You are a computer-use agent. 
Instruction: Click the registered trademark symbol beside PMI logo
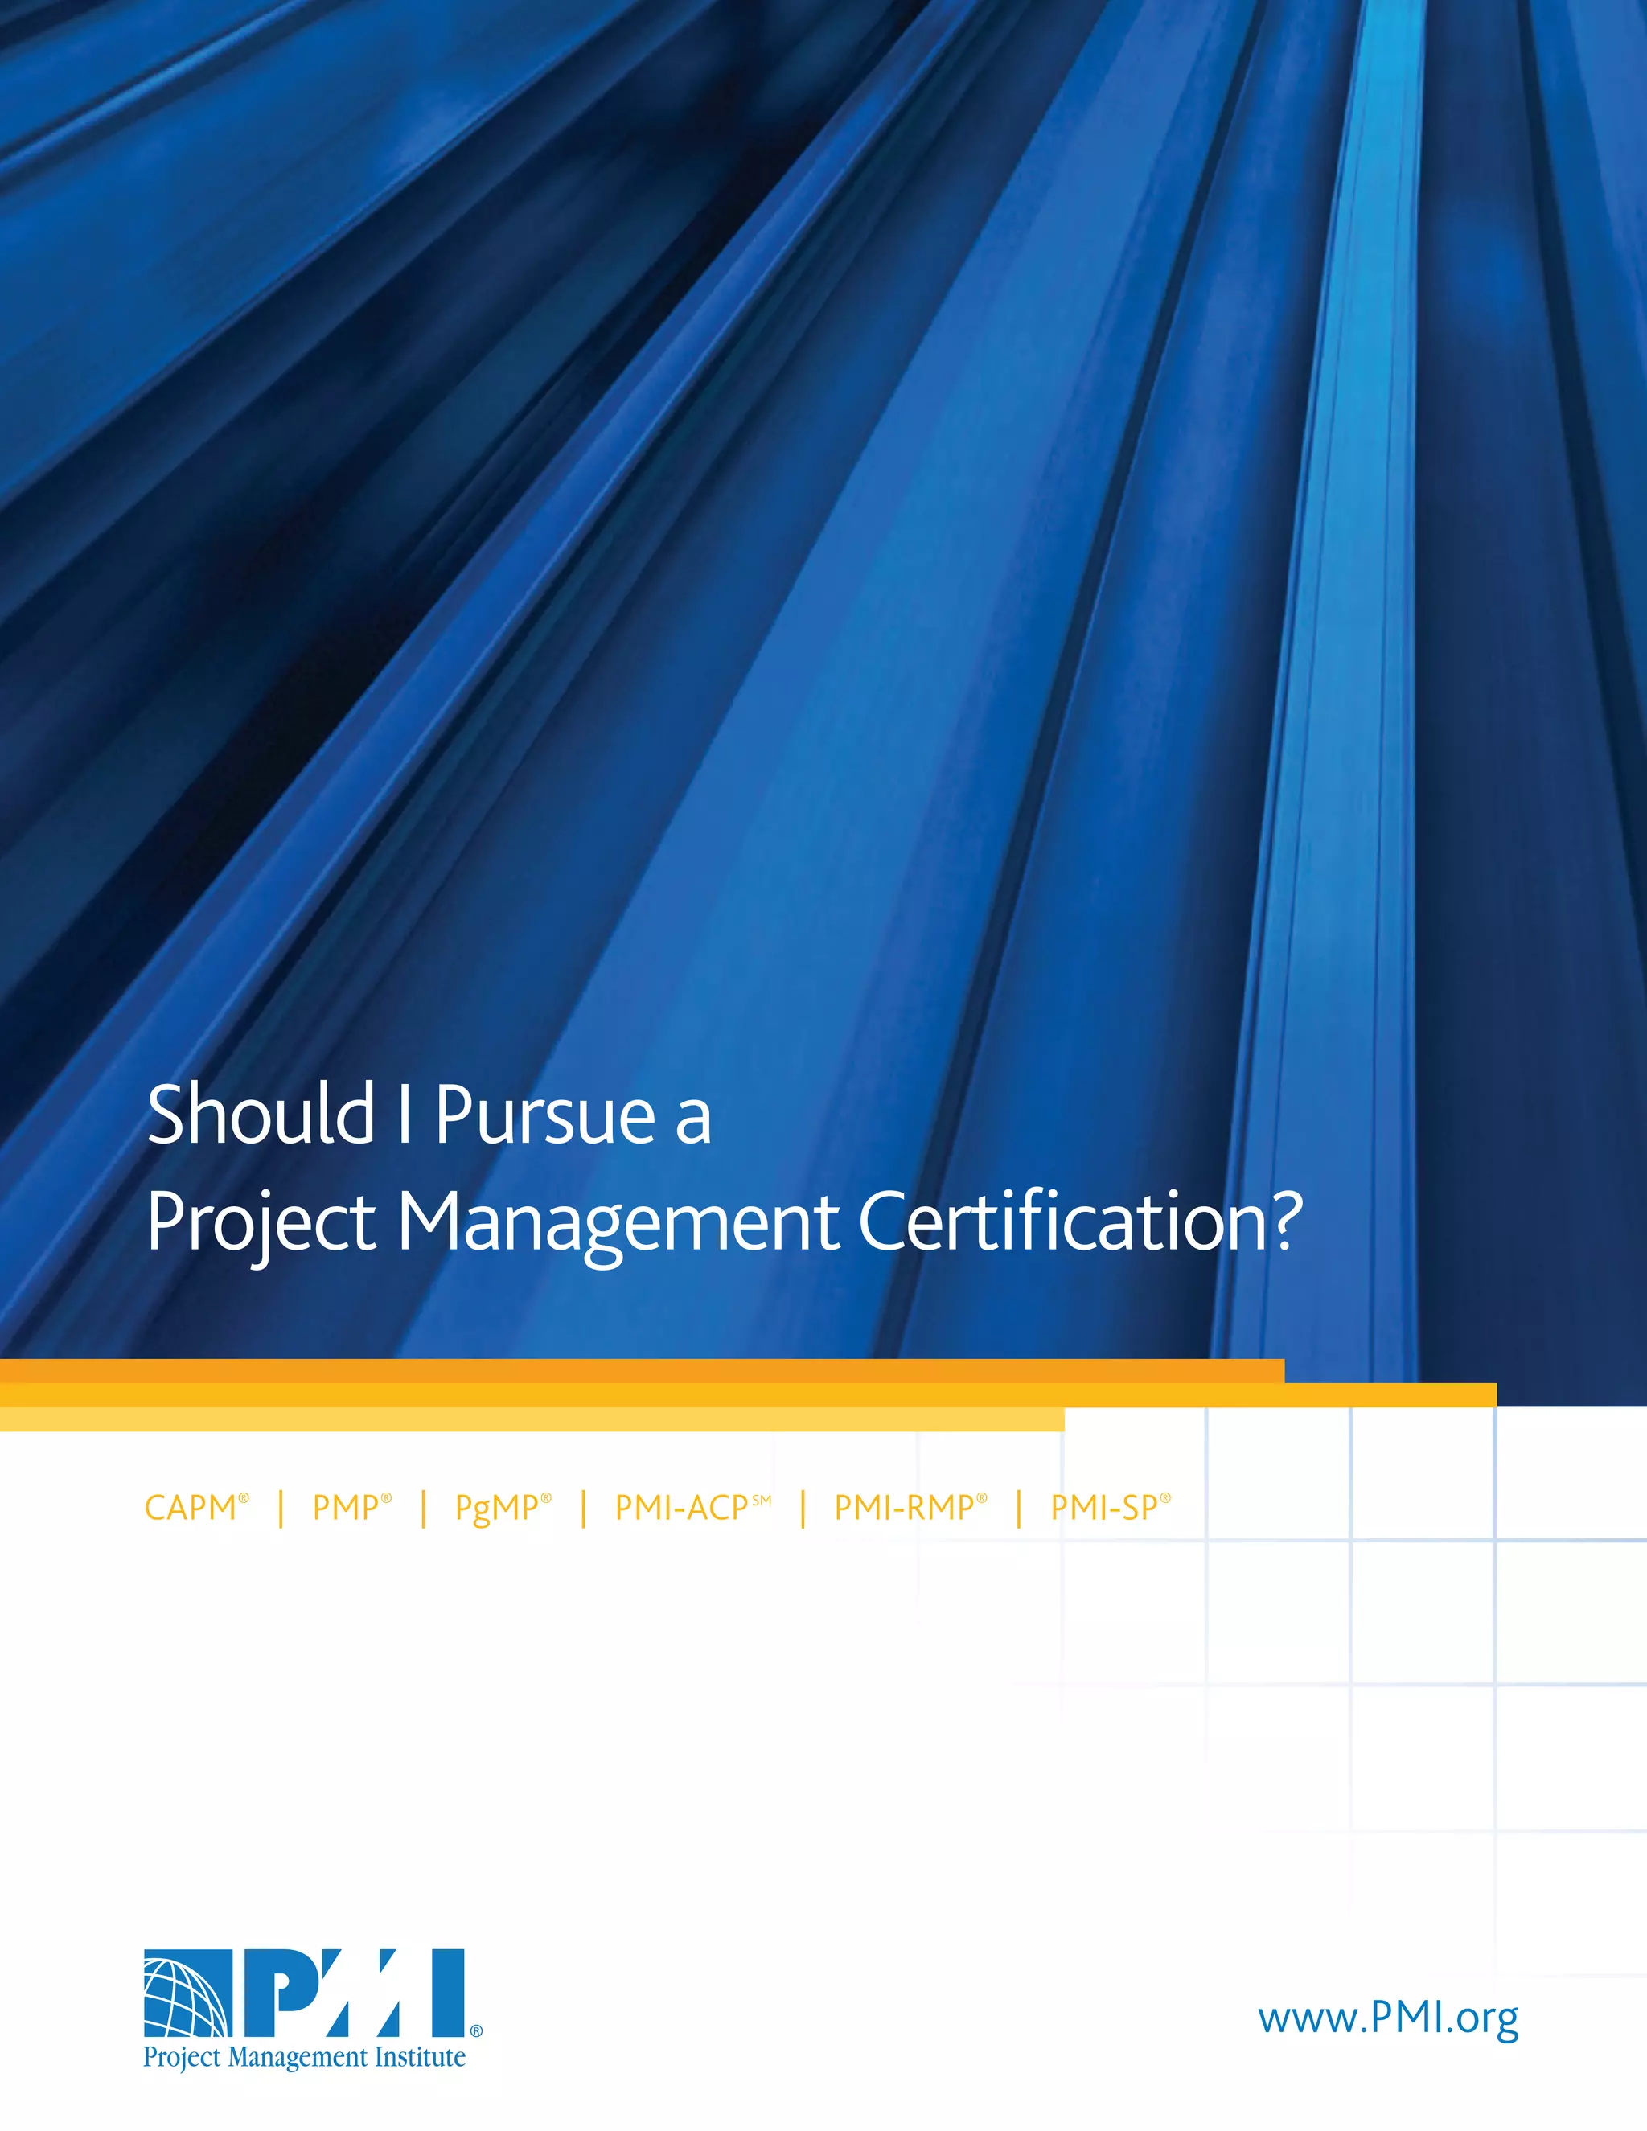pyautogui.click(x=476, y=2030)
